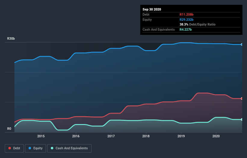Click the teal Cash endpoint marker
The image size is (247, 158).
(x=242, y=120)
